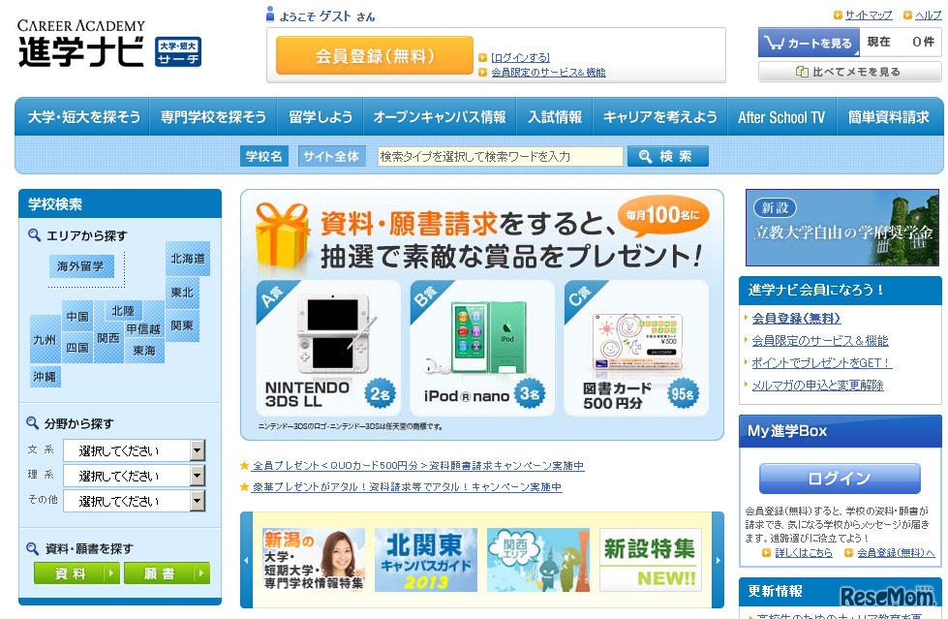Open the 会員登録(無料)へ link in My進学Box
Image resolution: width=948 pixels, height=619 pixels.
tap(896, 552)
